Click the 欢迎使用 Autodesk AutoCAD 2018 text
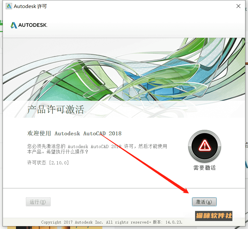The height and width of the screenshot is (229, 248). pos(74,133)
